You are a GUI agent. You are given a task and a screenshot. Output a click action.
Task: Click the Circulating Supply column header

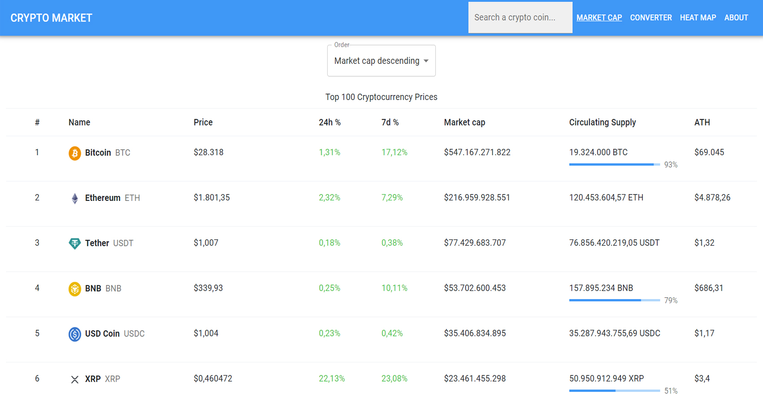(x=602, y=122)
